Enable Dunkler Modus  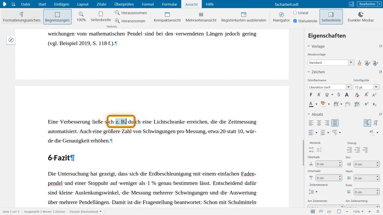pos(361,17)
